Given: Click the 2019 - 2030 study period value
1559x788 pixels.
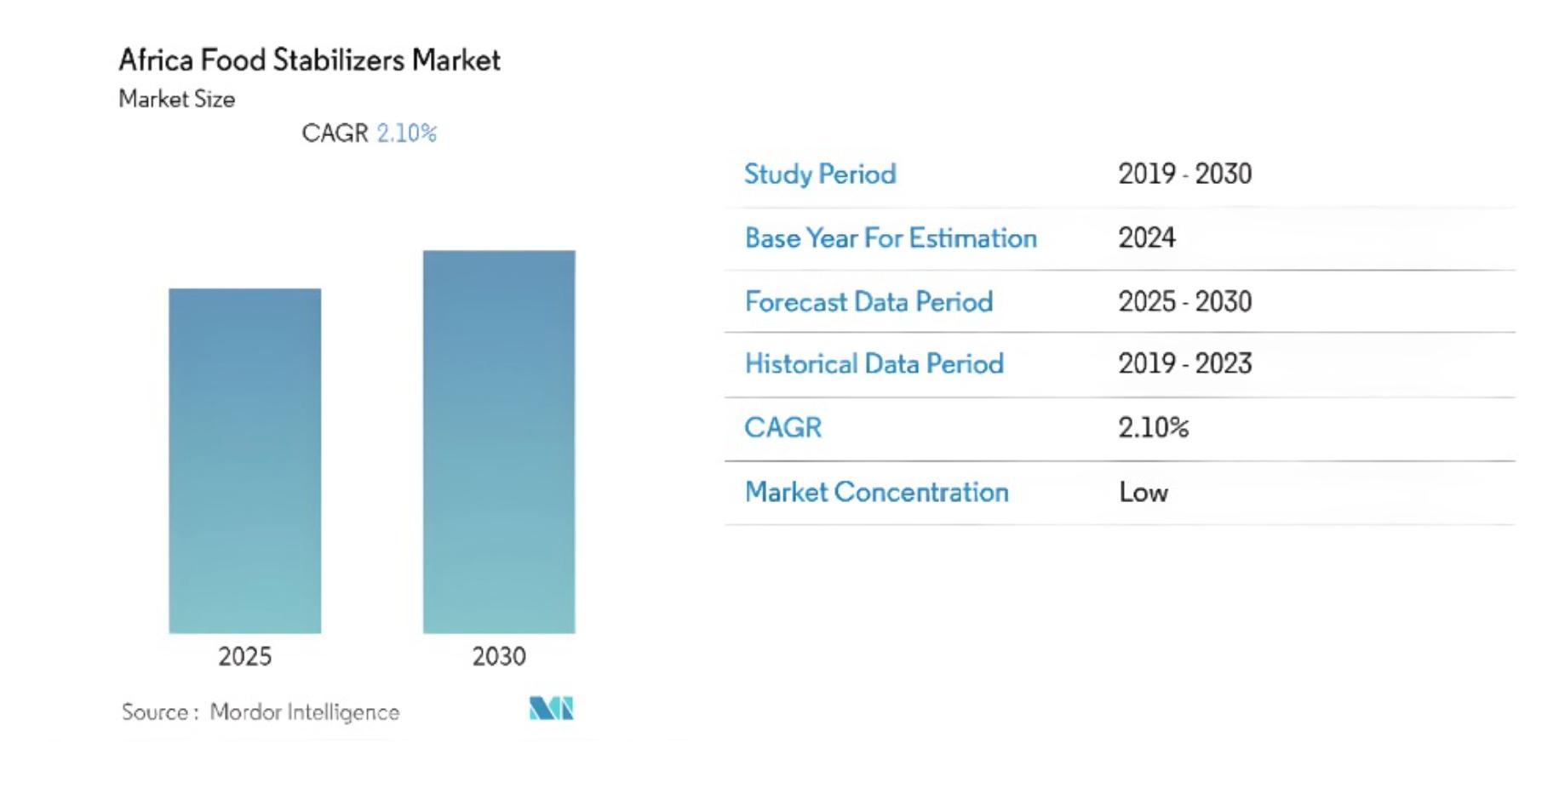Looking at the screenshot, I should pos(1184,174).
